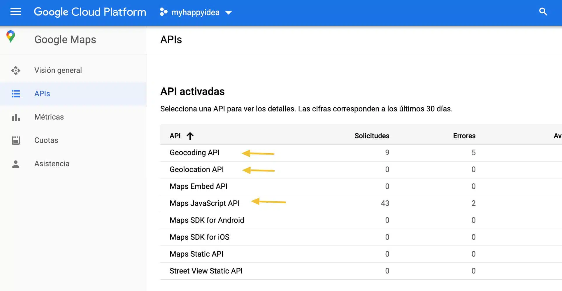Viewport: 562px width, 291px height.
Task: Expand the myhappyidea project dropdown arrow
Action: coord(229,13)
